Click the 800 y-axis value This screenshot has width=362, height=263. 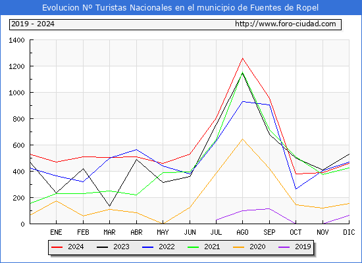[x=18, y=119]
